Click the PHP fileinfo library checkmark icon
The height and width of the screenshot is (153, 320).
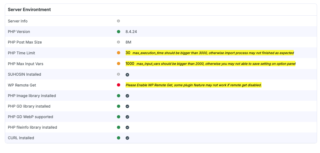click(127, 128)
